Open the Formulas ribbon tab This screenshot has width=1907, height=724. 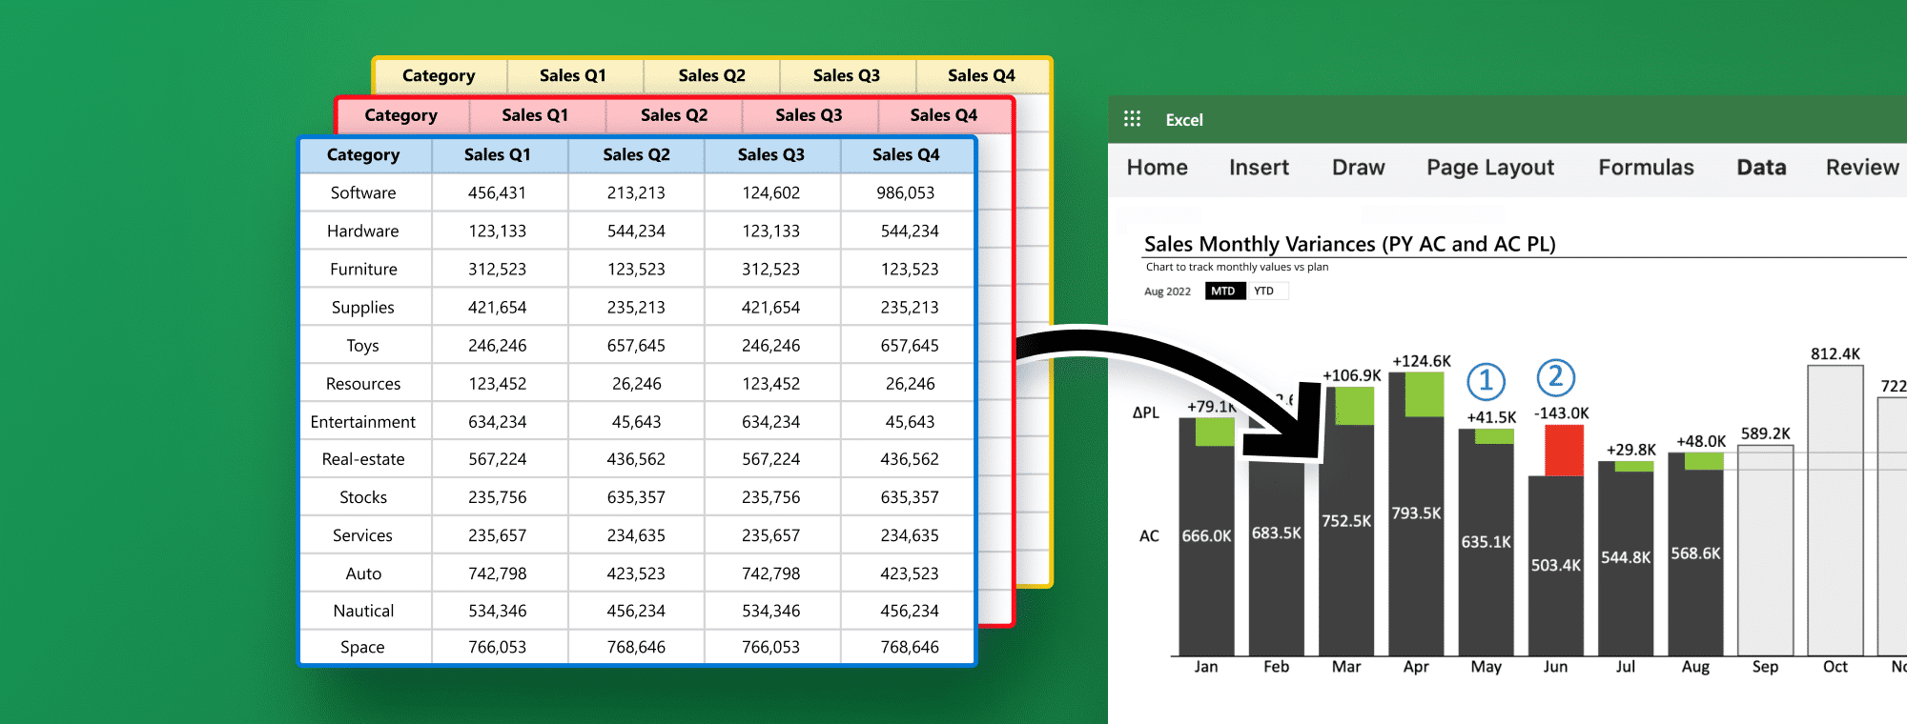pyautogui.click(x=1646, y=168)
